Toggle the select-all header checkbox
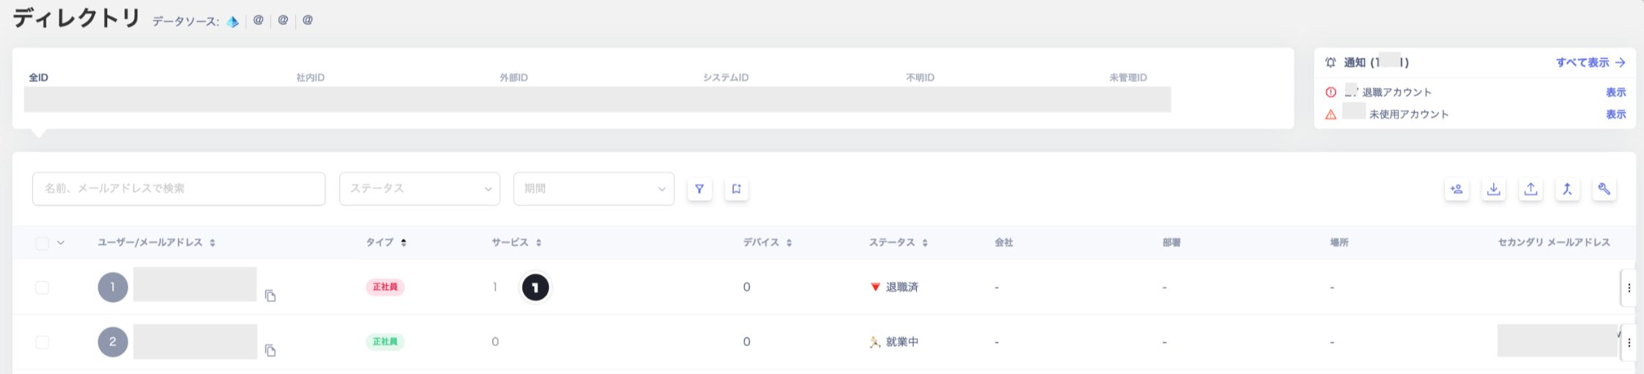The height and width of the screenshot is (374, 1644). (x=43, y=243)
